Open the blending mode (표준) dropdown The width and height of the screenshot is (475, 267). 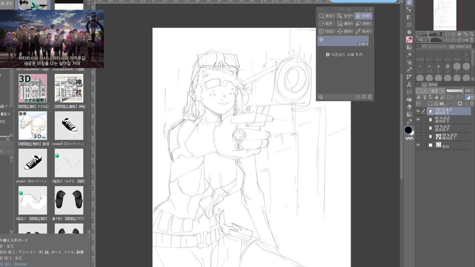[436, 91]
